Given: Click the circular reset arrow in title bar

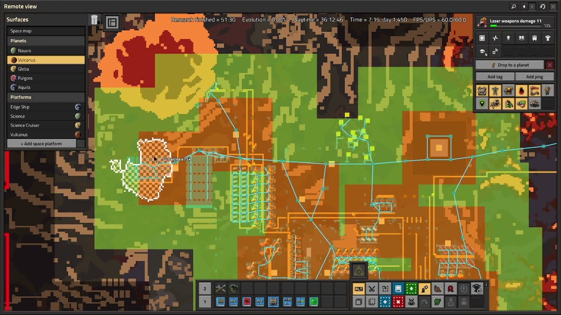Looking at the screenshot, I should 543,7.
